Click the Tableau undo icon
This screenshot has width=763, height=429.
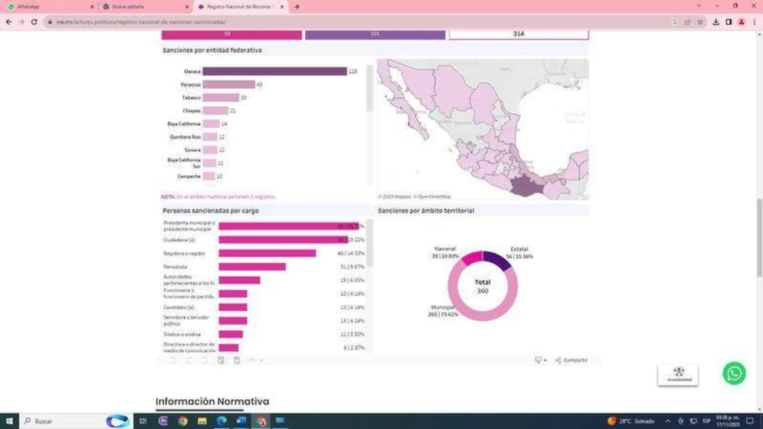(173, 360)
